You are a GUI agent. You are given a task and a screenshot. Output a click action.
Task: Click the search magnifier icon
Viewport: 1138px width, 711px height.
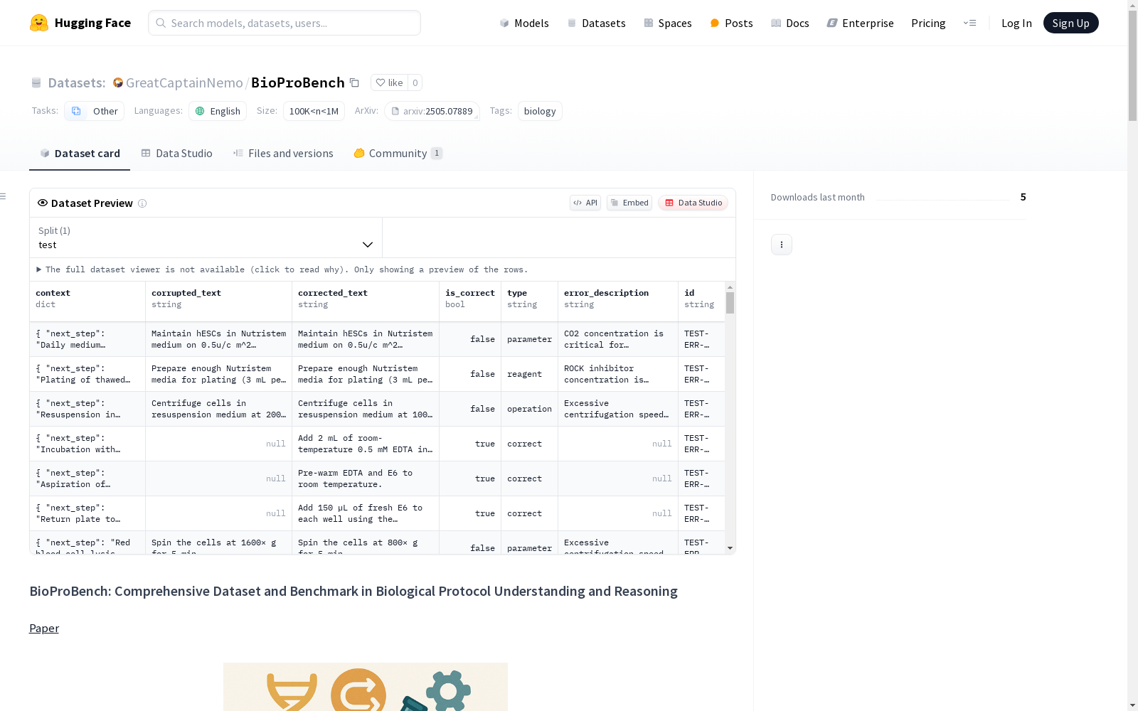(x=161, y=23)
